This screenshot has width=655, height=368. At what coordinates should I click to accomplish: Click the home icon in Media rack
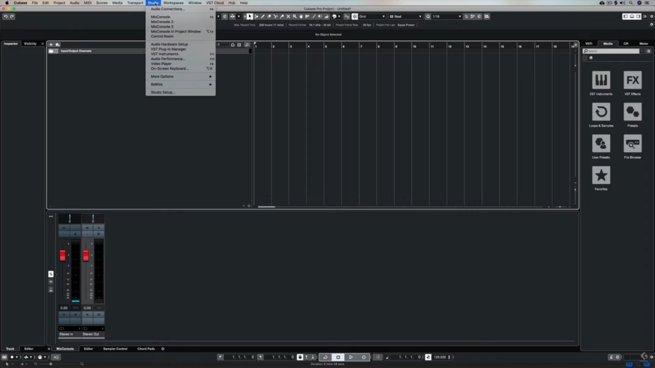click(590, 58)
